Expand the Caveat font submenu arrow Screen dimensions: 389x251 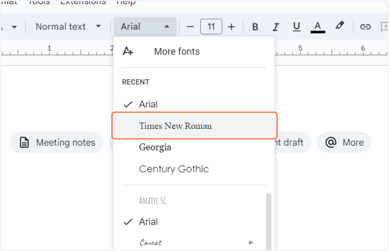tap(251, 242)
